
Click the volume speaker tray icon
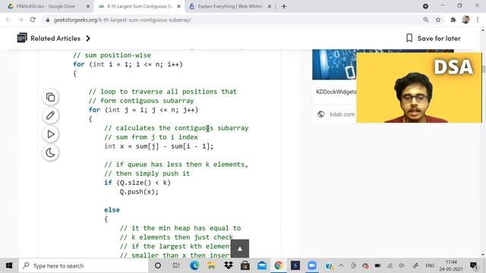pyautogui.click(x=402, y=265)
